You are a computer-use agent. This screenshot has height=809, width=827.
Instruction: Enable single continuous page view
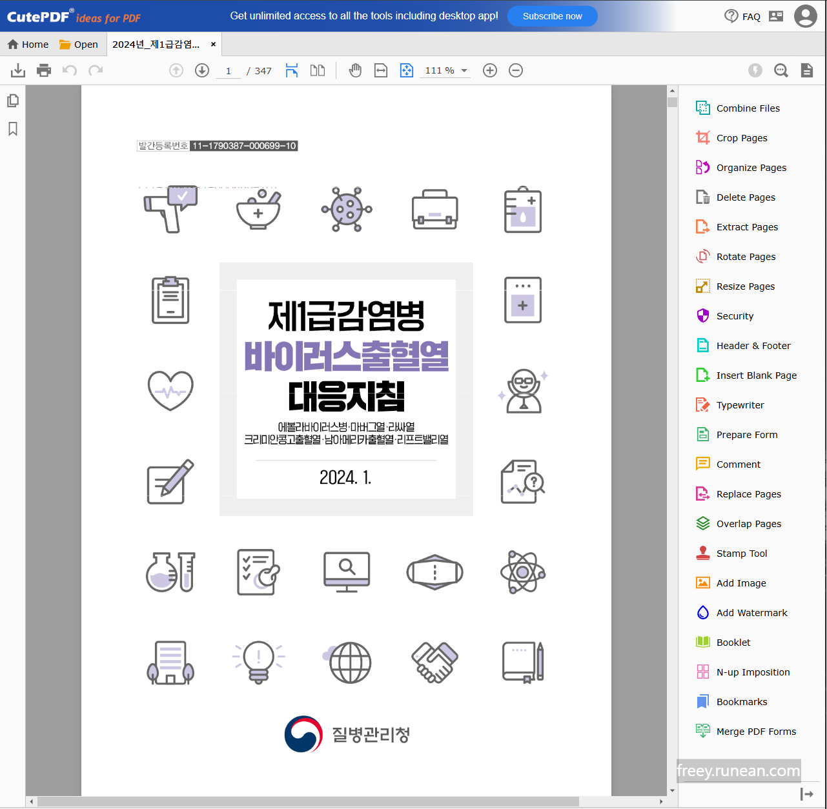(x=291, y=70)
